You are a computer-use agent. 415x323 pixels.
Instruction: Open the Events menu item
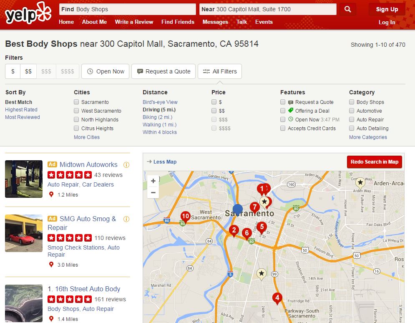pos(264,22)
